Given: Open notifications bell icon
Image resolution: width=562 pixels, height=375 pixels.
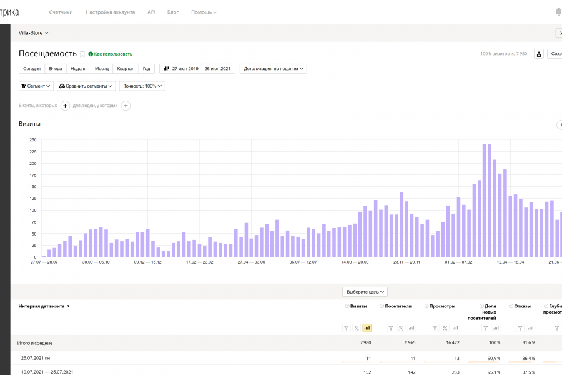Looking at the screenshot, I should coord(558,12).
